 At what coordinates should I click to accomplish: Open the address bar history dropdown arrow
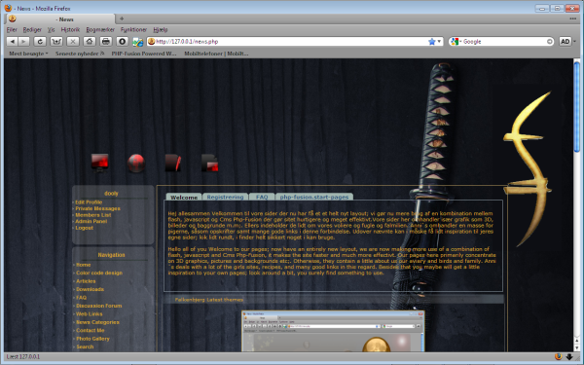coord(439,42)
